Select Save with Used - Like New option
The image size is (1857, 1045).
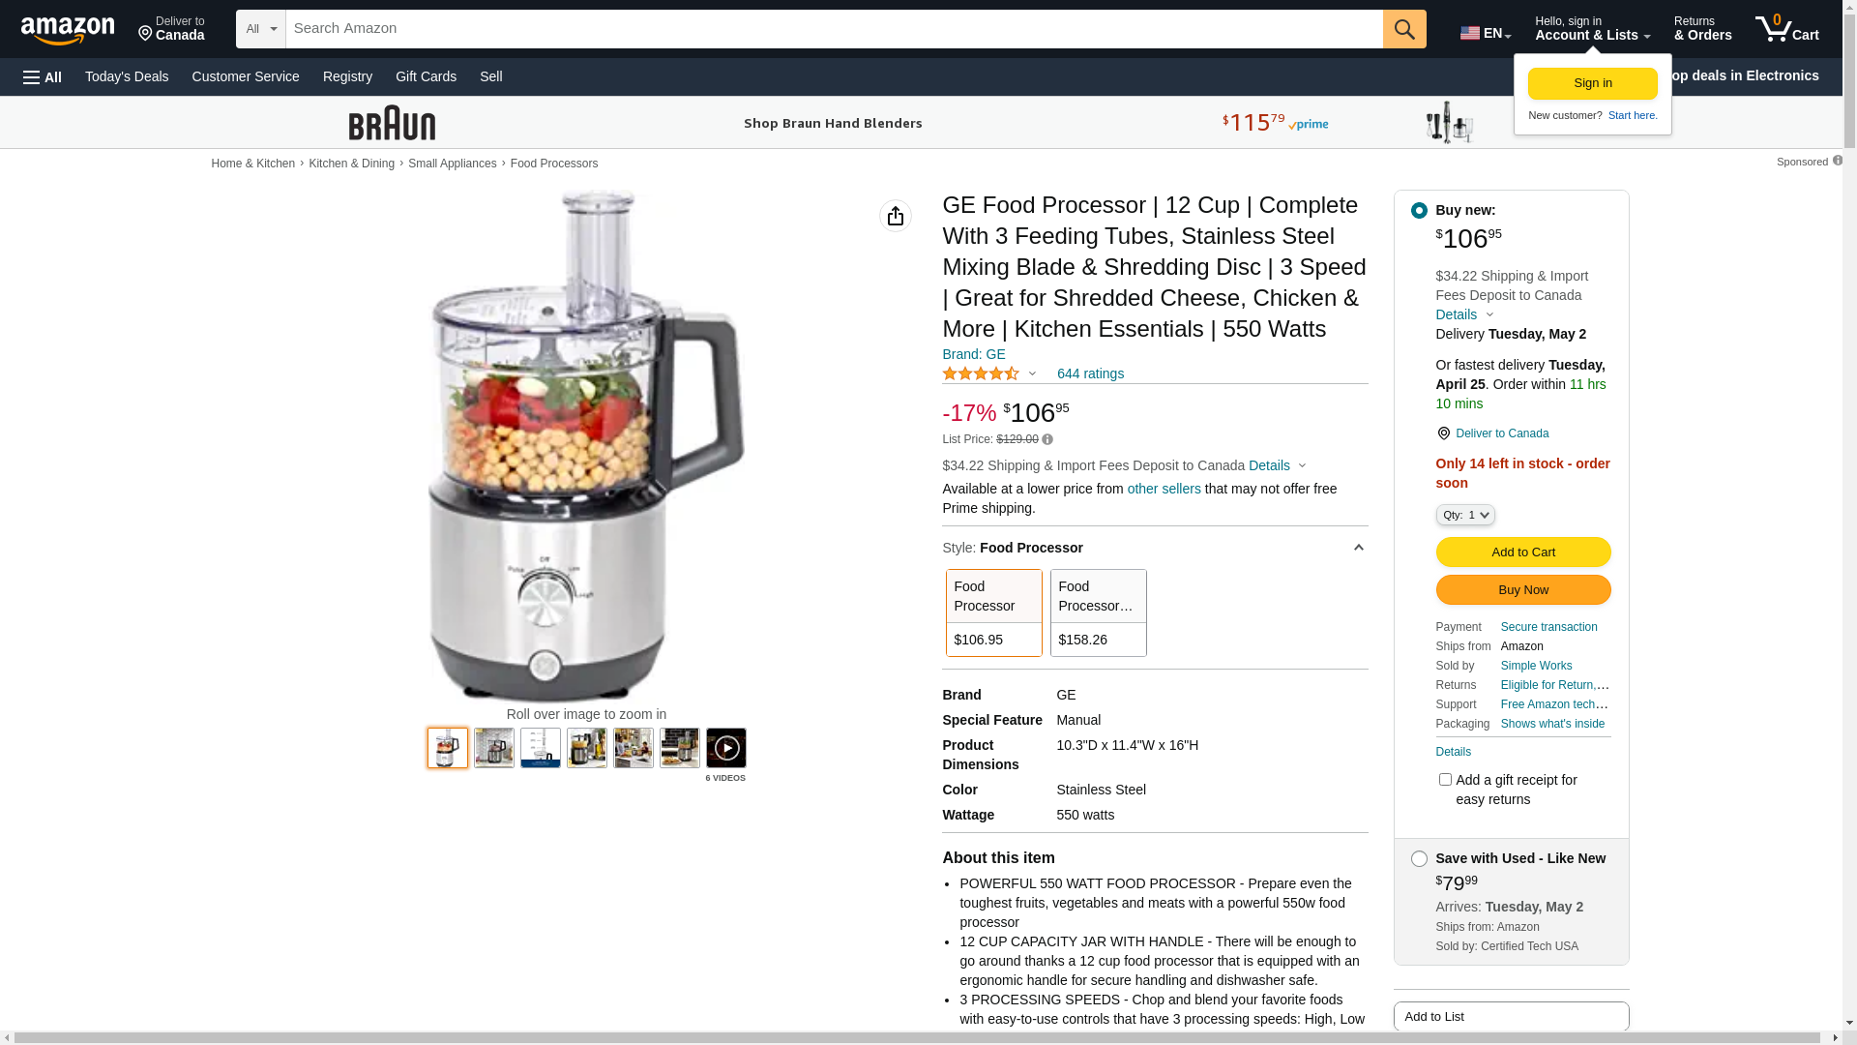[1419, 858]
